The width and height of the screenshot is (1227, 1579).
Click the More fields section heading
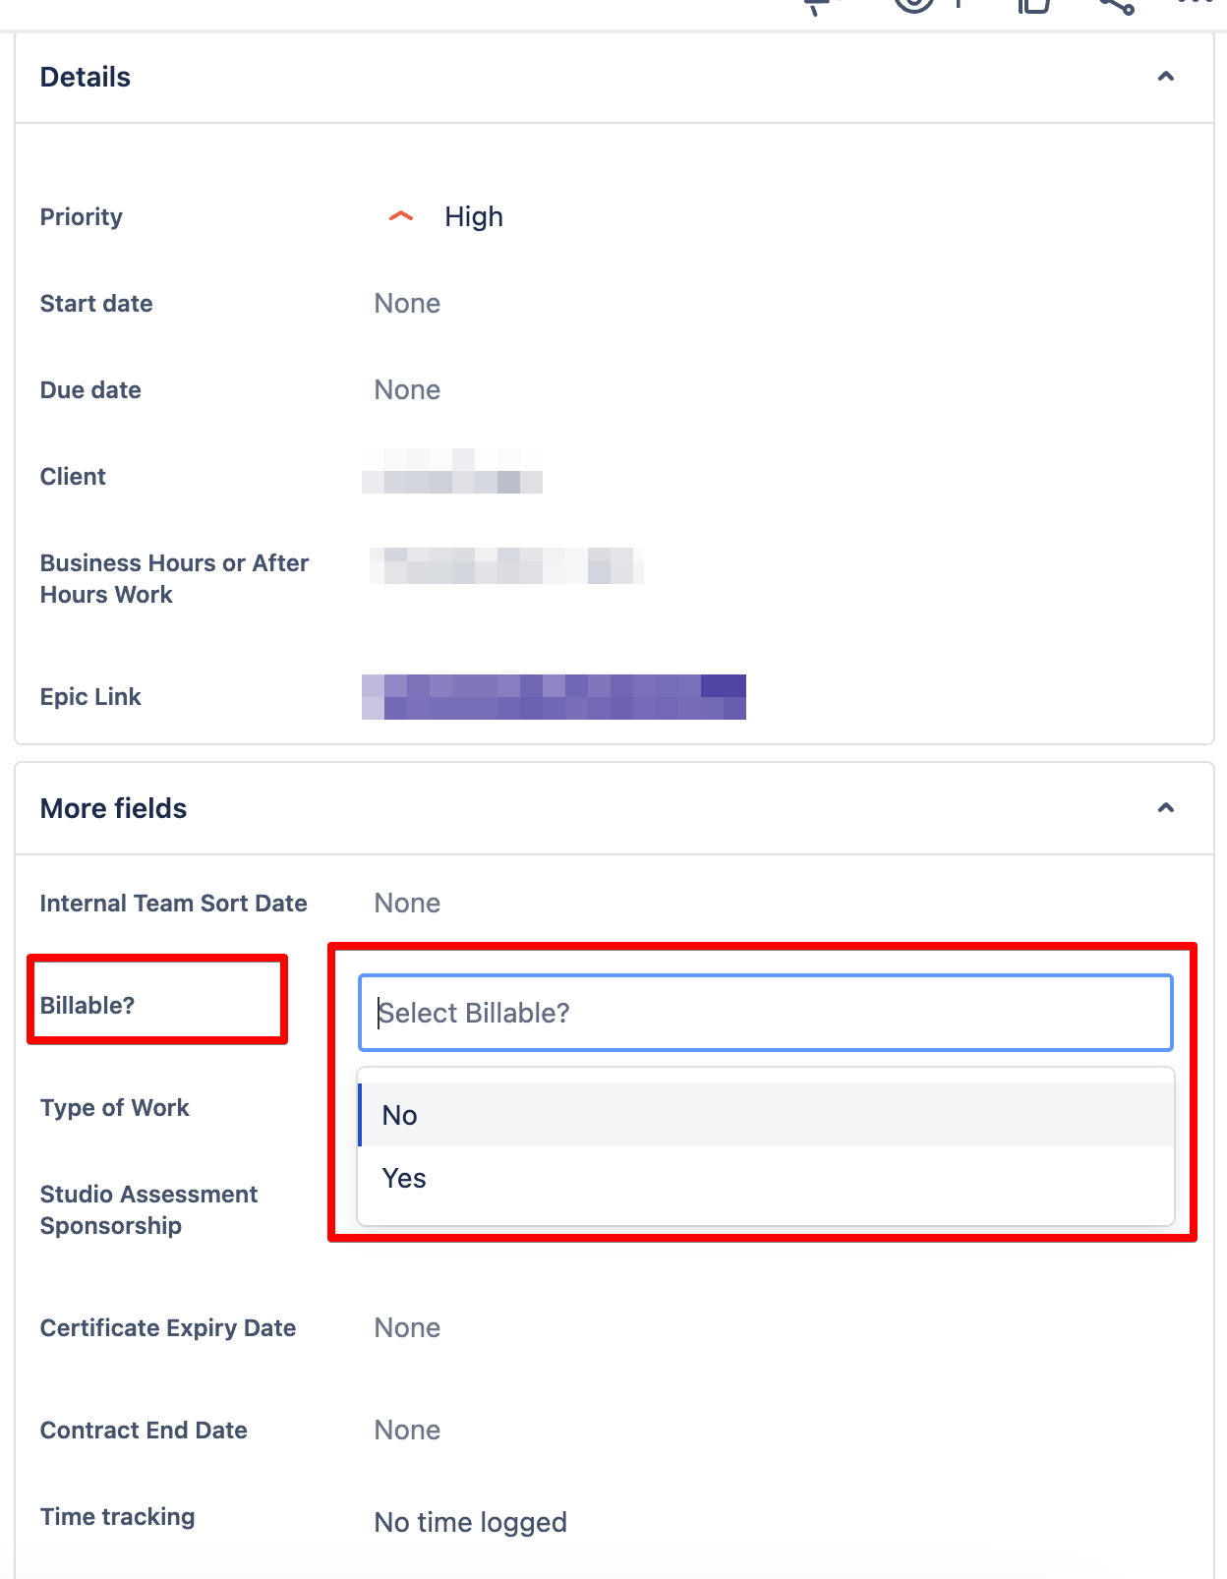[114, 808]
